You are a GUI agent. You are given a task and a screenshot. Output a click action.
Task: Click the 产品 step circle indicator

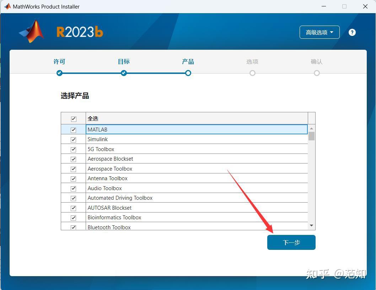tap(188, 73)
